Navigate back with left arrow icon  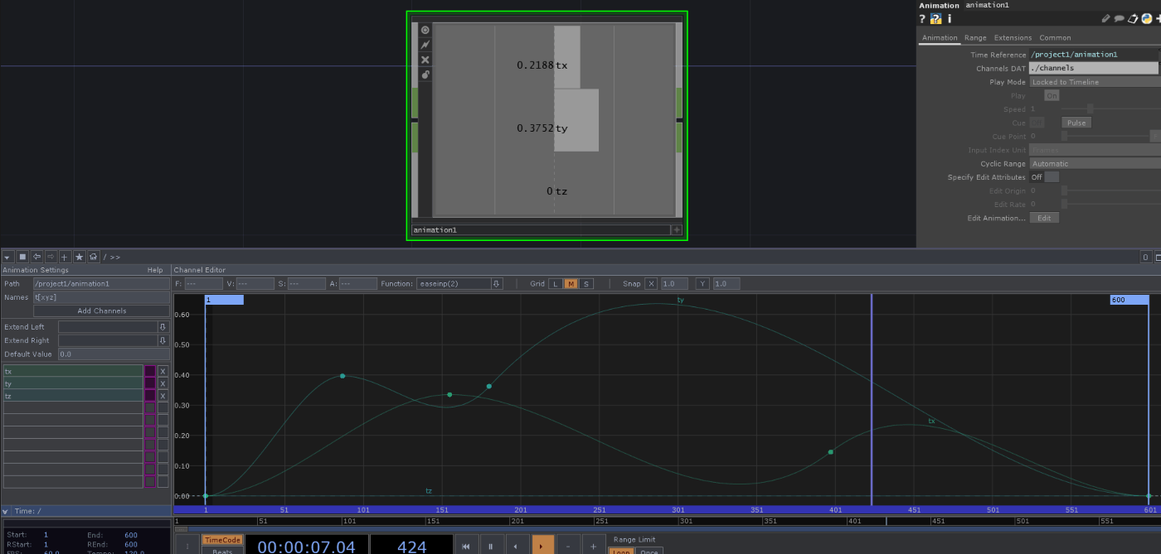pyautogui.click(x=37, y=258)
